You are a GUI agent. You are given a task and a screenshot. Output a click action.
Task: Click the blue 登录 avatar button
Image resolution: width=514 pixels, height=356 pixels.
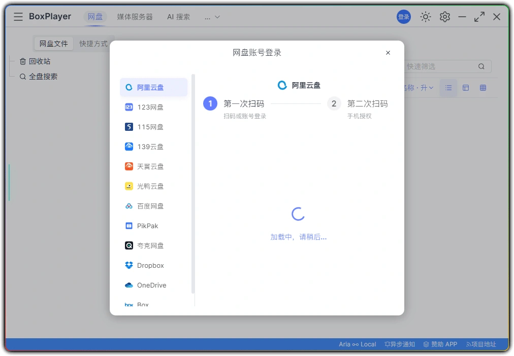[x=404, y=17]
